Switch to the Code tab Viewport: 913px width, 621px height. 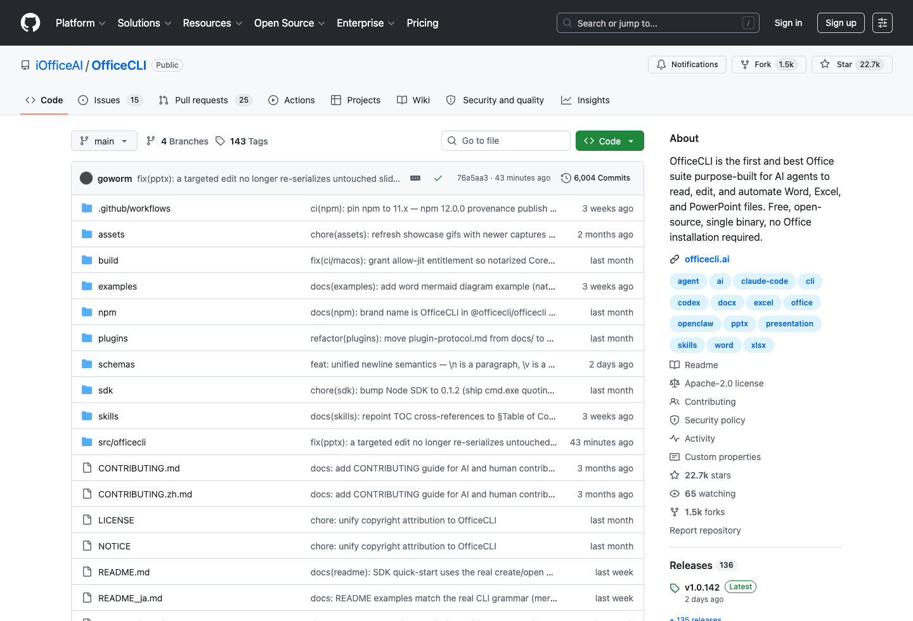click(x=44, y=100)
